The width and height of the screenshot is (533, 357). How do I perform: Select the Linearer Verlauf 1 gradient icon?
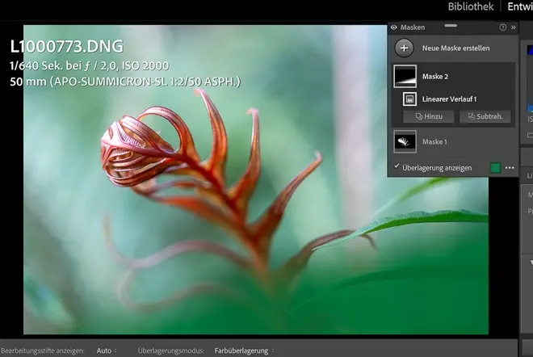click(x=410, y=99)
